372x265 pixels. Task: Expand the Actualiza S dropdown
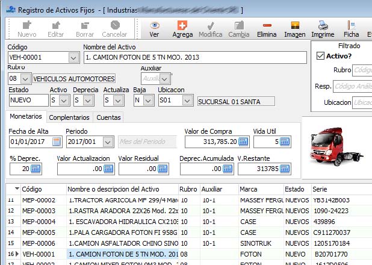coord(118,101)
